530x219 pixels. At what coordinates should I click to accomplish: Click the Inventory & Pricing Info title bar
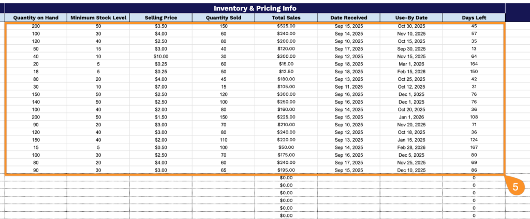[x=255, y=8]
